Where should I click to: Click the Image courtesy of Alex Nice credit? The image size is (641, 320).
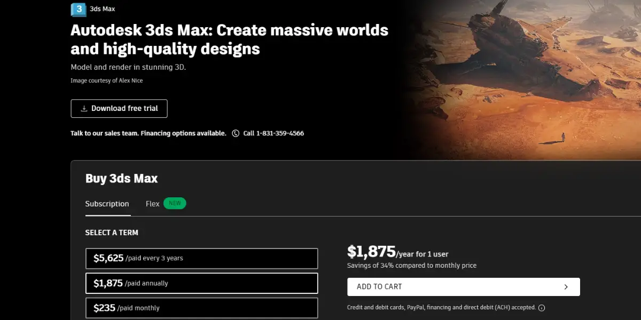coord(107,81)
